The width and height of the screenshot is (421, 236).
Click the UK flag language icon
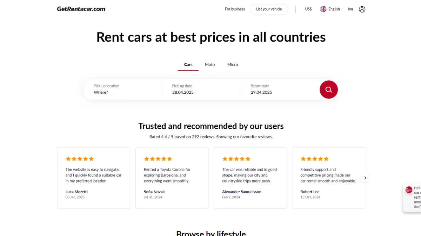(x=323, y=9)
